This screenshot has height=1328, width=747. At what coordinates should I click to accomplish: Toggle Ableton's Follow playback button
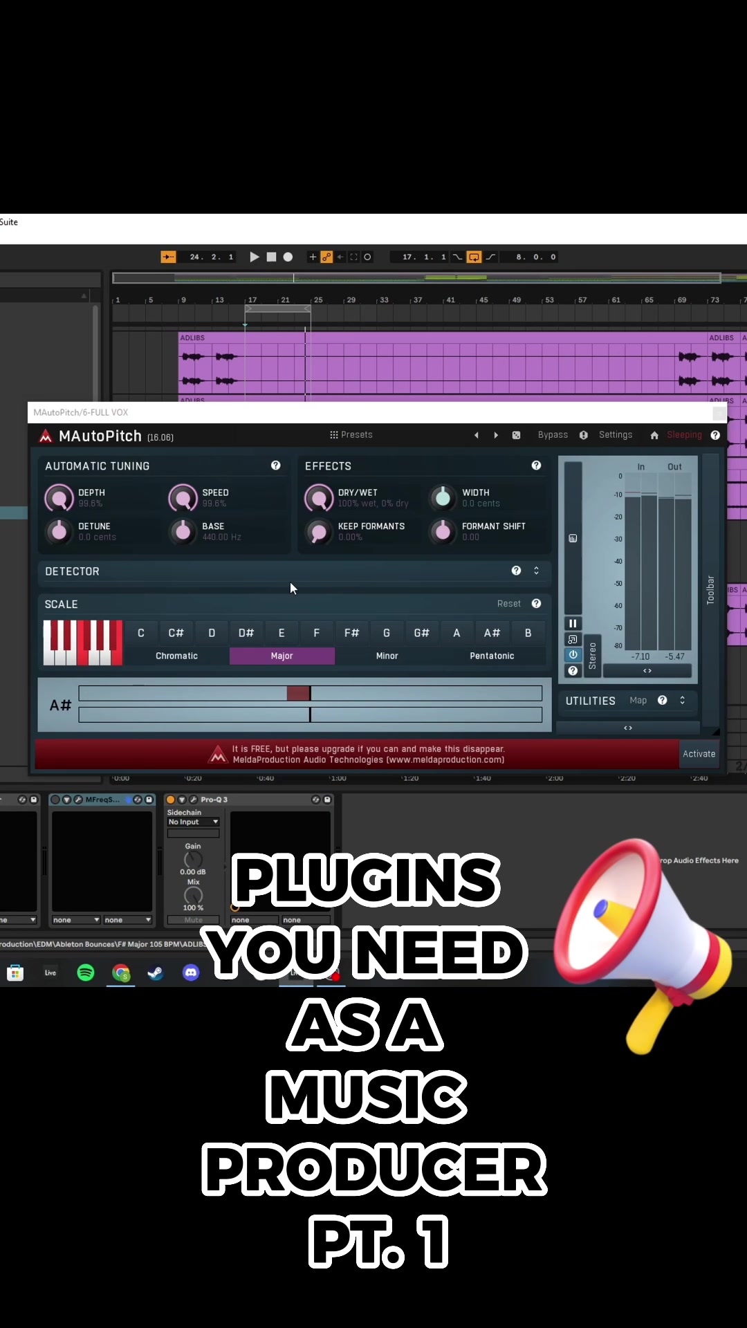tap(168, 257)
